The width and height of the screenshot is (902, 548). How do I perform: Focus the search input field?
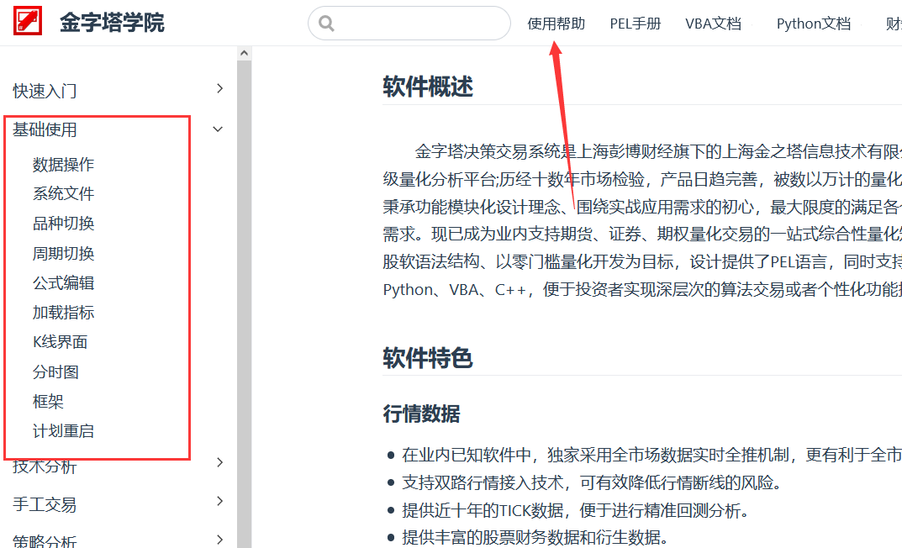click(x=409, y=23)
